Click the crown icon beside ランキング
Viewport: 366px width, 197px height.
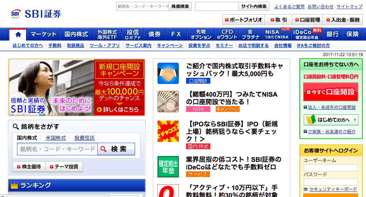tap(14, 185)
